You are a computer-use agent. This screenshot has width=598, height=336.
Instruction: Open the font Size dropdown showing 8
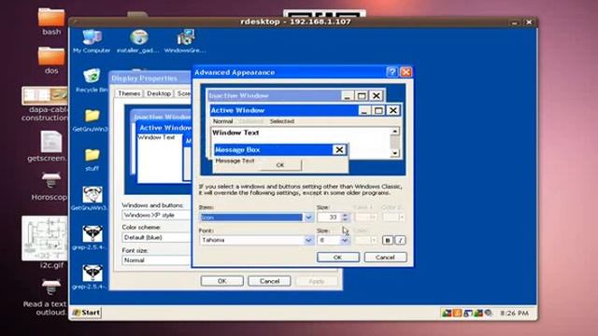[x=345, y=241]
